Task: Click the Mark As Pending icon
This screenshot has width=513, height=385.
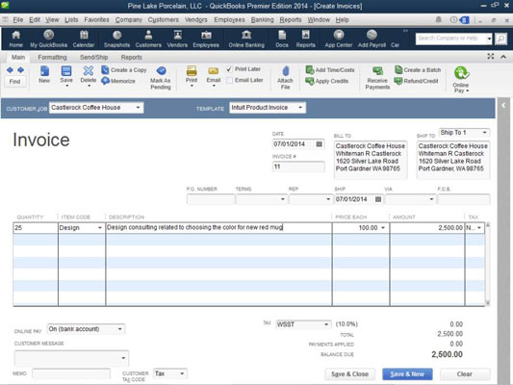Action: click(161, 70)
